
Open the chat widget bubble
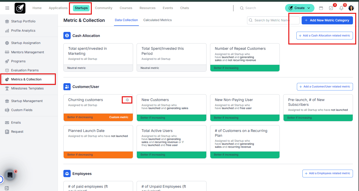point(10,175)
